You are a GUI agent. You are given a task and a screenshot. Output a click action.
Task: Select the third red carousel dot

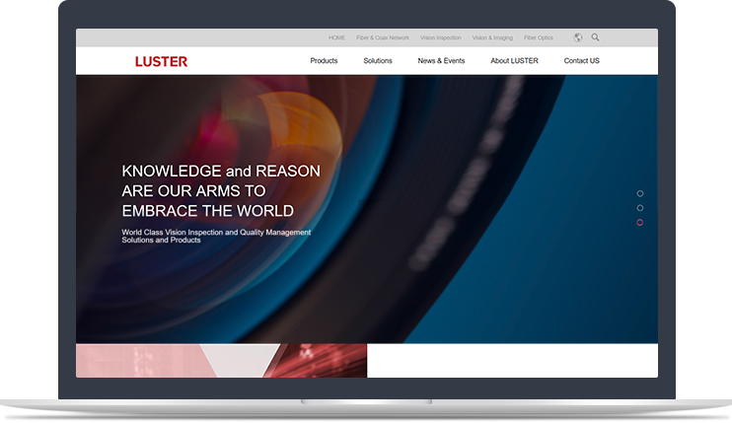(640, 223)
